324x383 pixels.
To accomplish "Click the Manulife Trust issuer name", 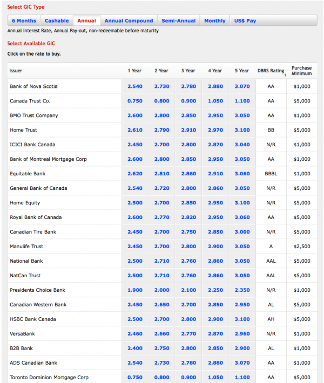I will click(x=26, y=247).
